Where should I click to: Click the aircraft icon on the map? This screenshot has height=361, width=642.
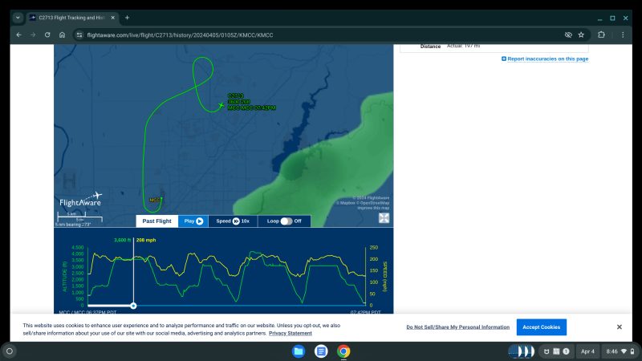pos(221,106)
